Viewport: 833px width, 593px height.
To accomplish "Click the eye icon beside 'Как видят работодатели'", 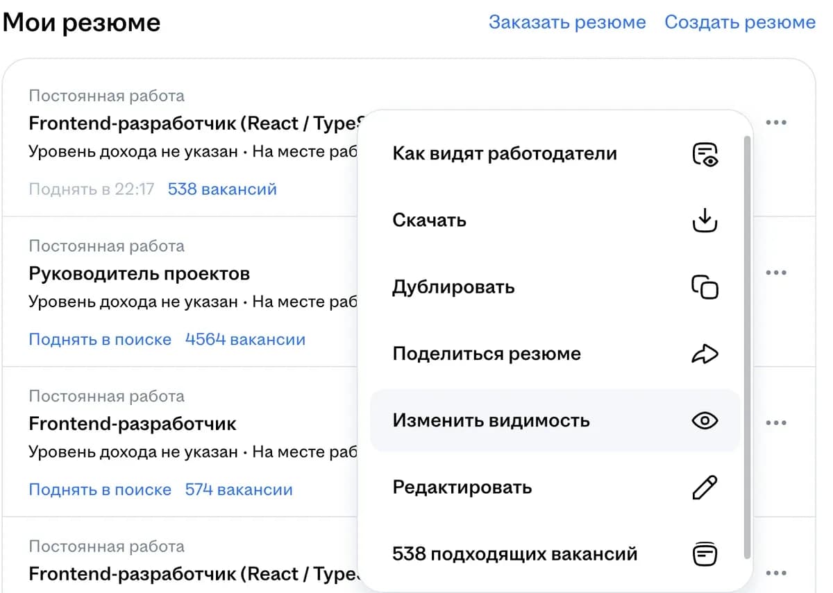I will [705, 153].
